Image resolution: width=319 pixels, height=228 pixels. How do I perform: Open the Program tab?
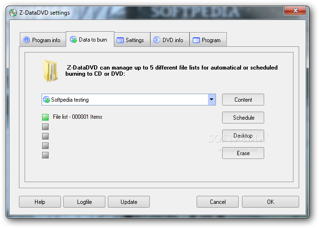pos(208,40)
